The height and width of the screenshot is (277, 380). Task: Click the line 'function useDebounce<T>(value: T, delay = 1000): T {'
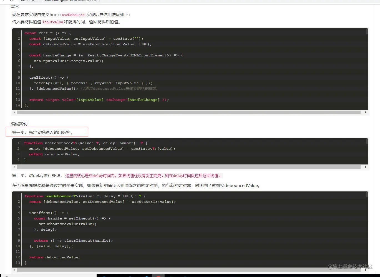[85, 196]
